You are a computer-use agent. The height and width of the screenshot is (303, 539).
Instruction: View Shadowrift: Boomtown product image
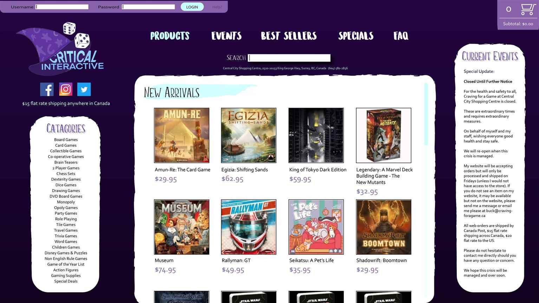[384, 227]
